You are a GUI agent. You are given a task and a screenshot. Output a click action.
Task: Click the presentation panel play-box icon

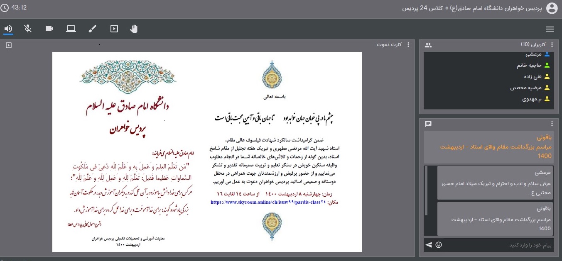(9, 45)
